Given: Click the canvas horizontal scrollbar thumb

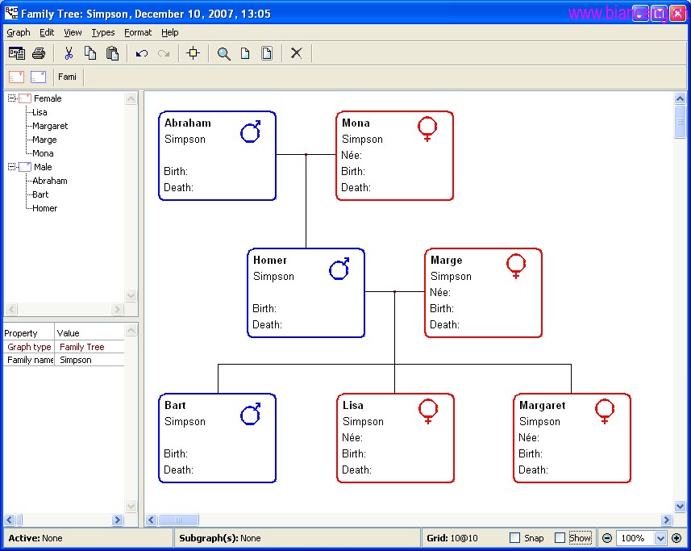Looking at the screenshot, I should click(x=178, y=520).
